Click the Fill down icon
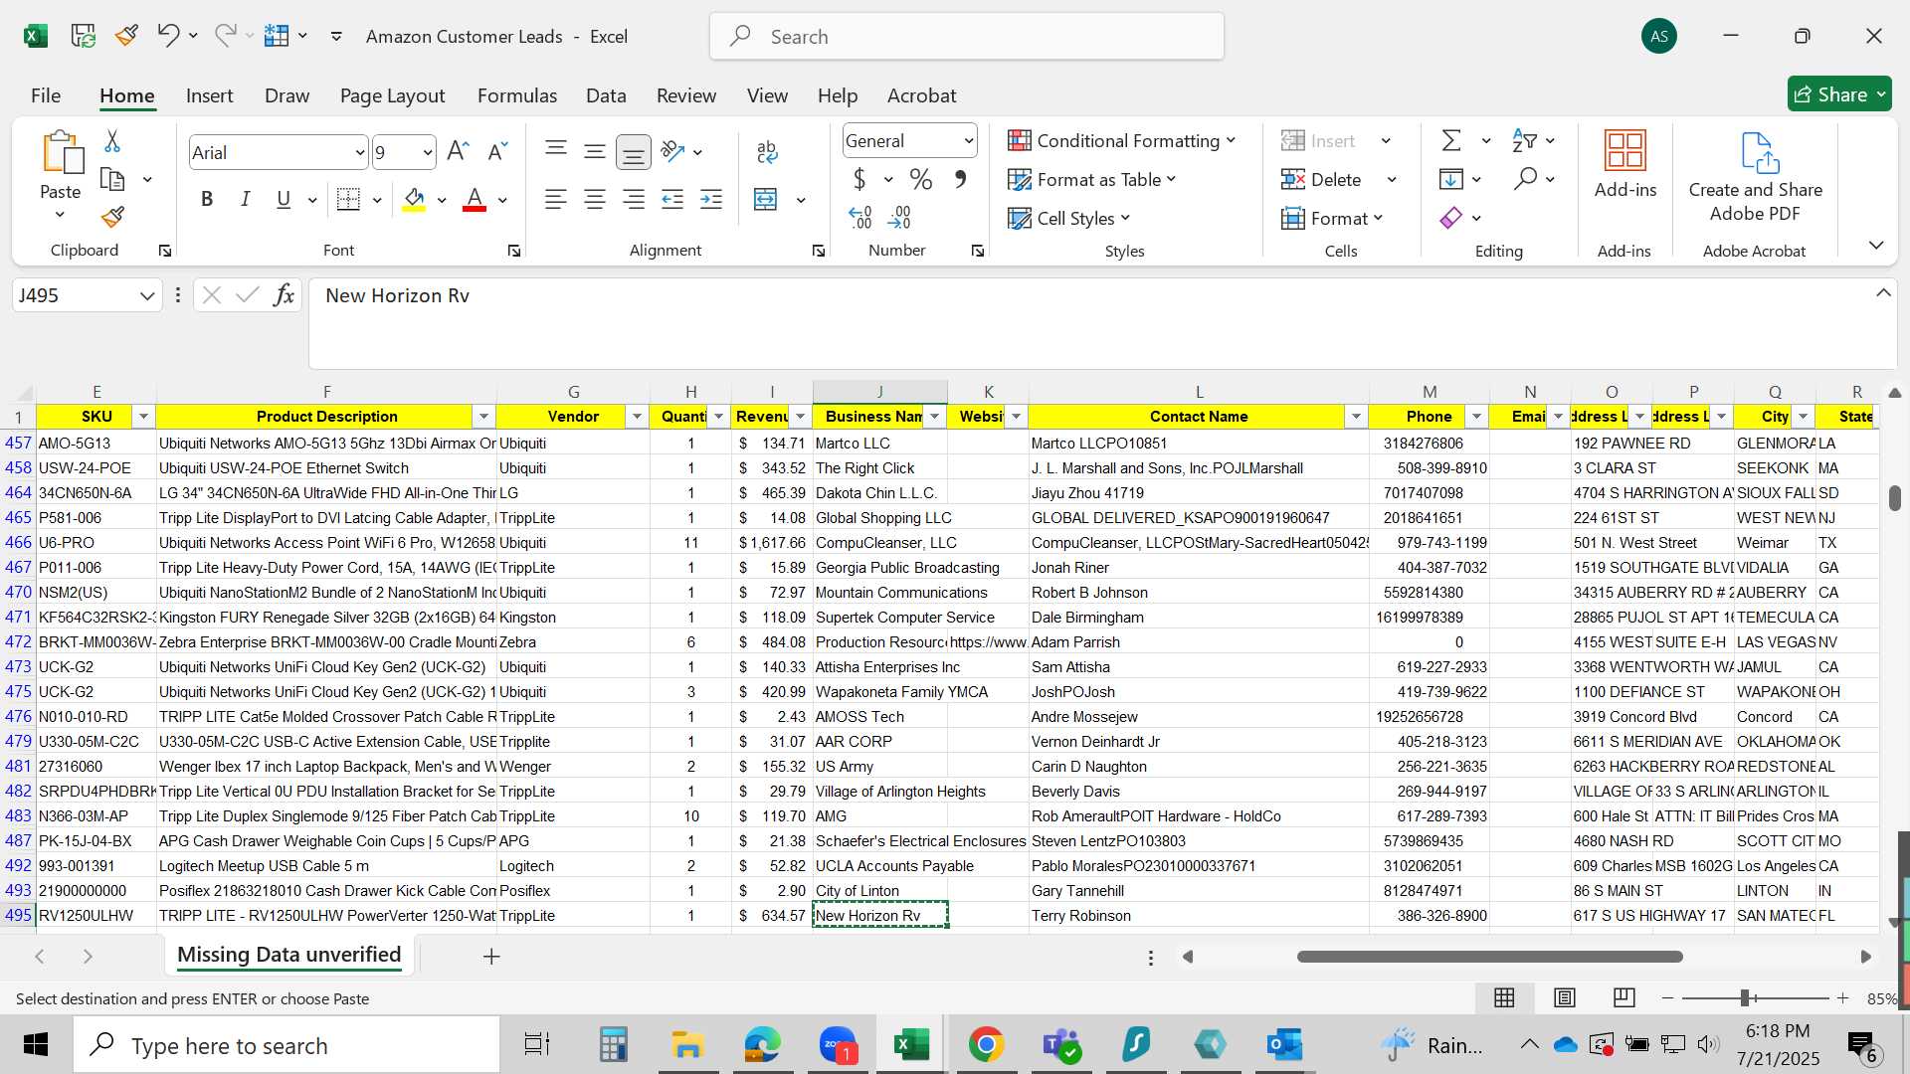 [1451, 179]
